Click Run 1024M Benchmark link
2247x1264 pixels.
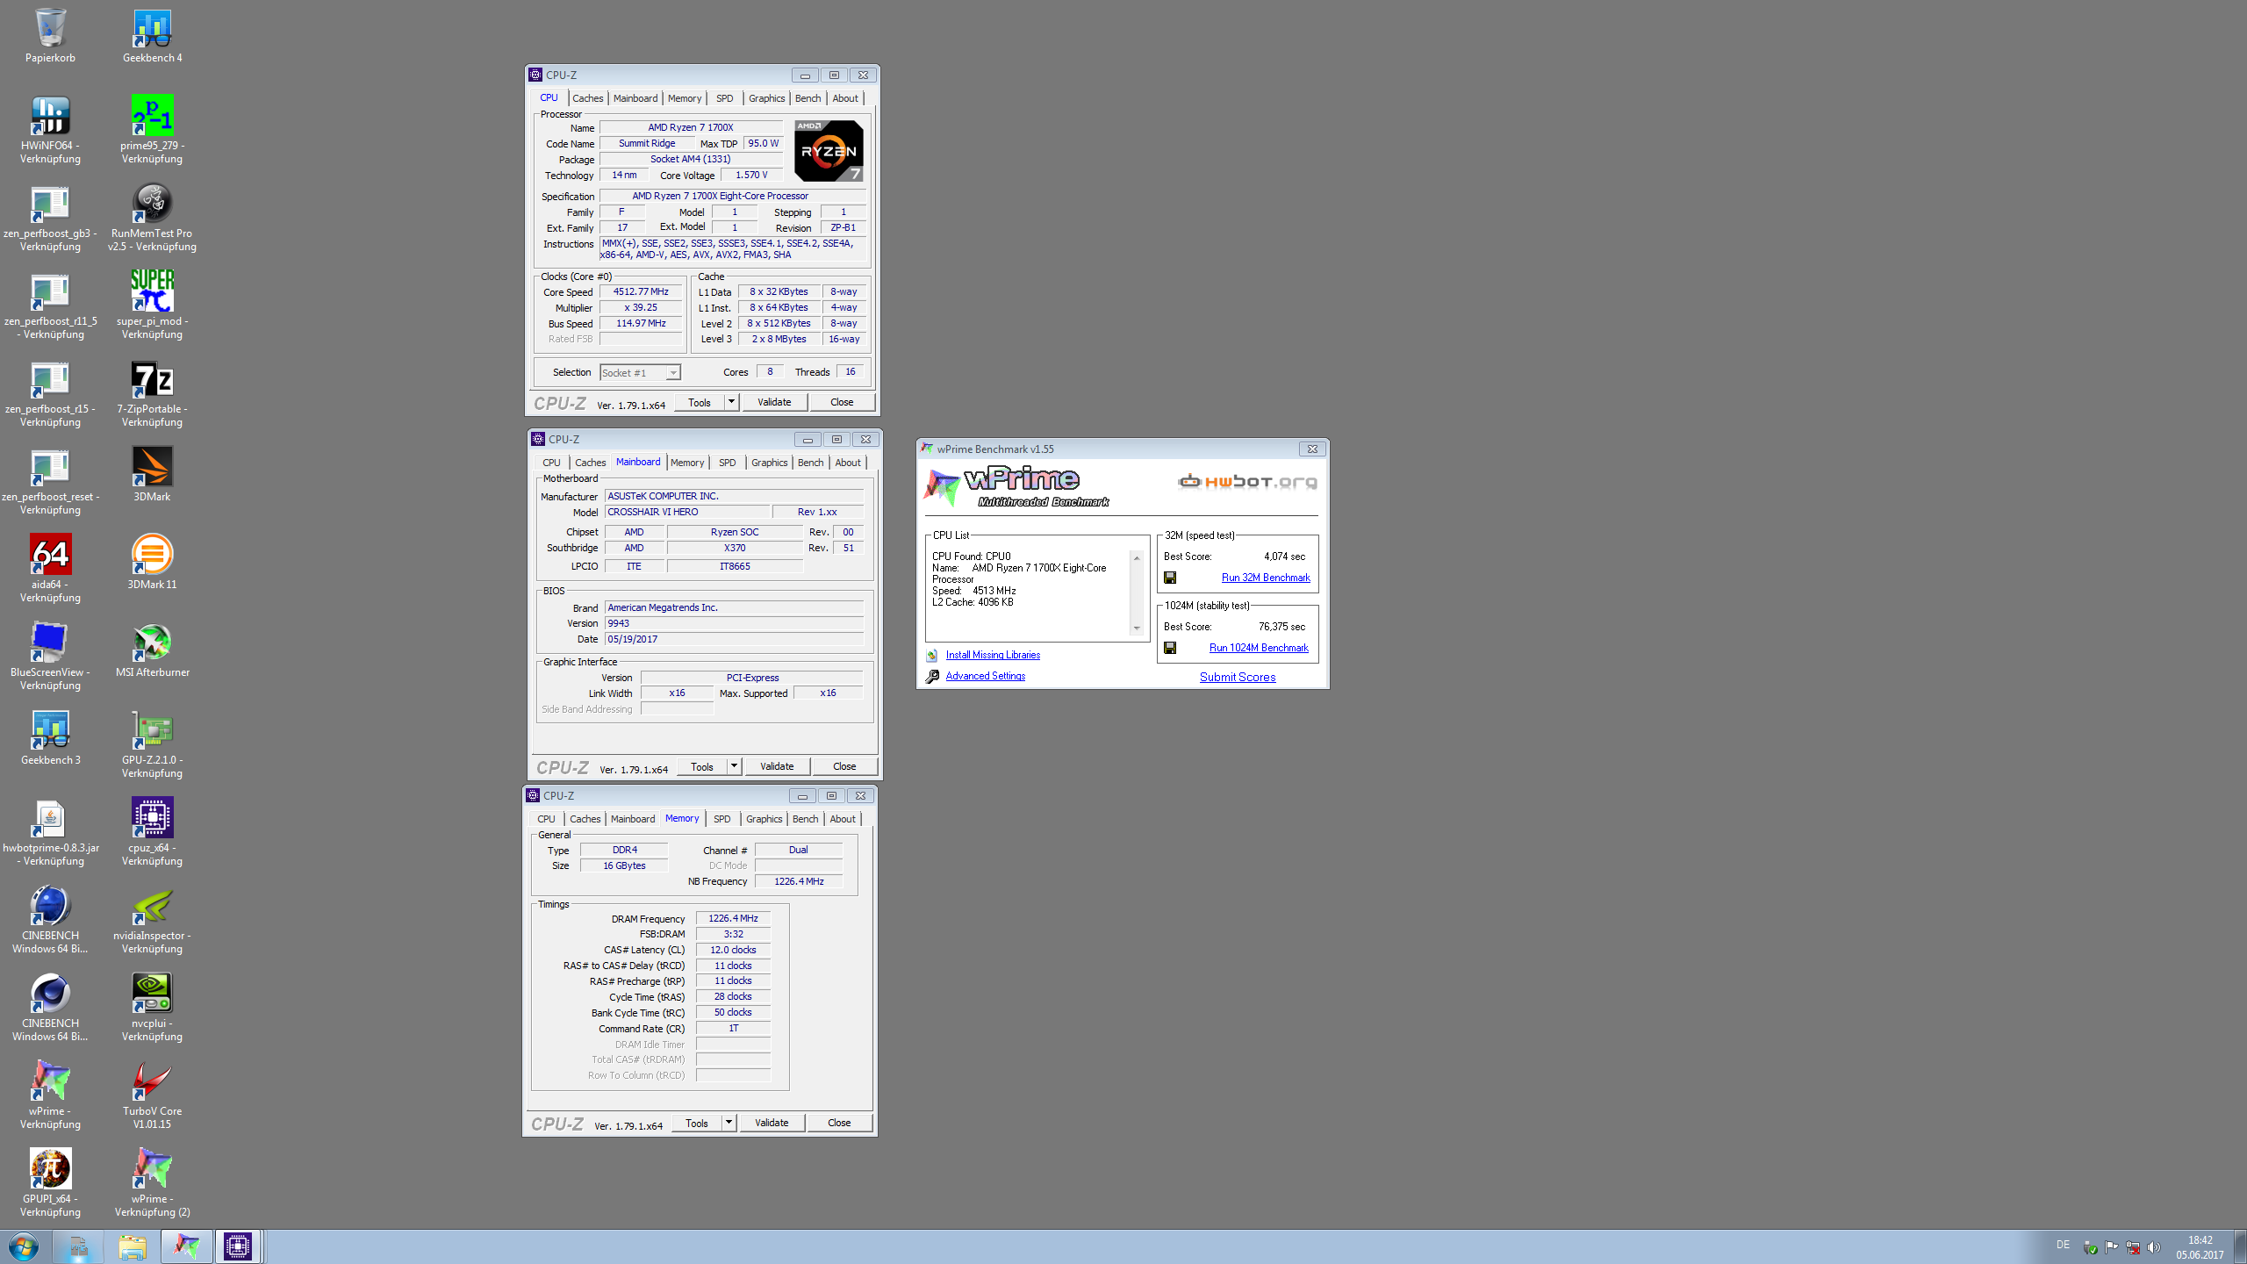tap(1259, 648)
